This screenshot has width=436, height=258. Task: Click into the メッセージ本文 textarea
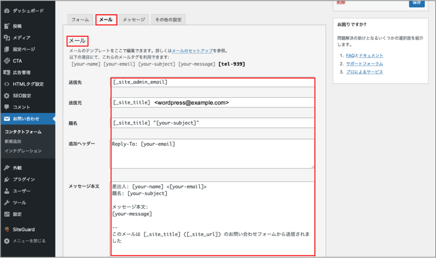click(212, 219)
